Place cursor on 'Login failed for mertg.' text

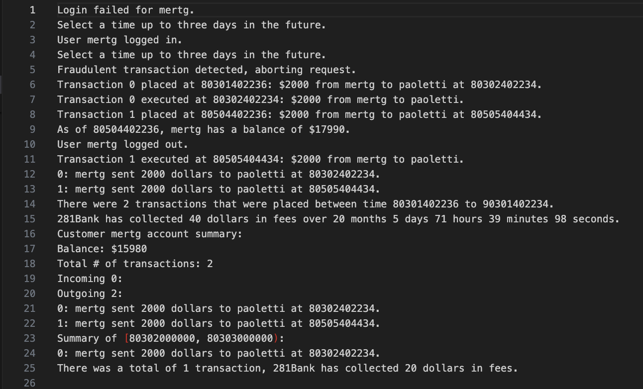point(126,10)
